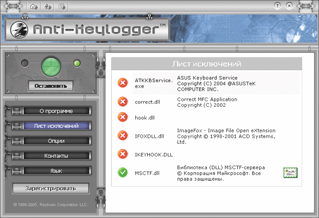Select the IKEYHOOK.DLL file name
This screenshot has height=218, width=319.
click(154, 155)
